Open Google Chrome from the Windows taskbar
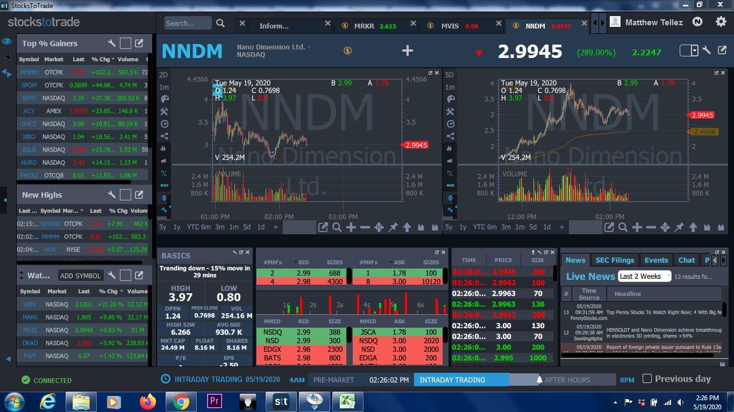Screen dimensions: 734x412 tap(181, 401)
